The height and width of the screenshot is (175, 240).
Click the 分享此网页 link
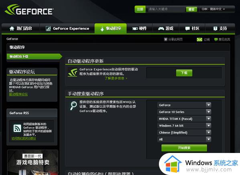[x=175, y=39]
